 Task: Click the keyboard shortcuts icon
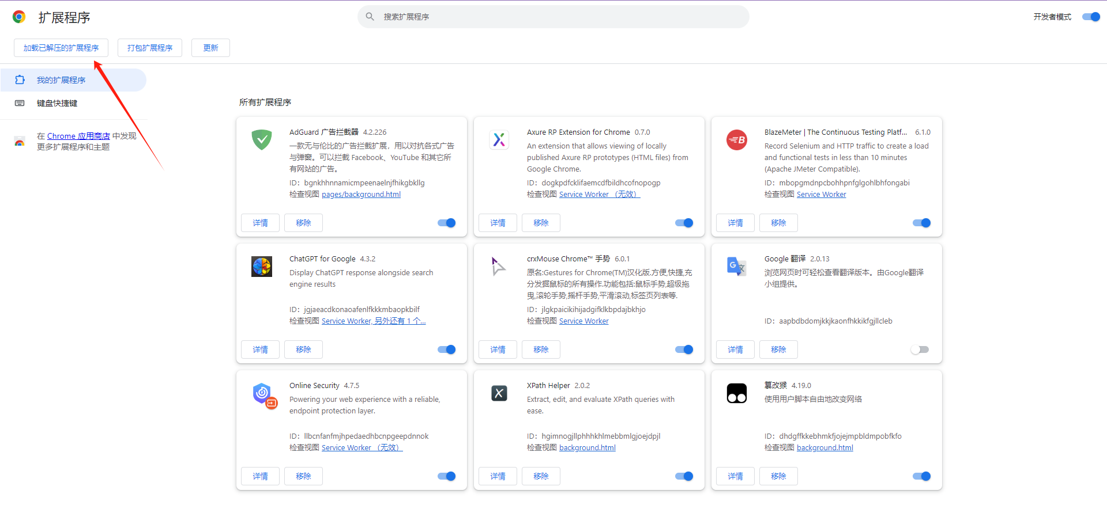click(x=20, y=103)
